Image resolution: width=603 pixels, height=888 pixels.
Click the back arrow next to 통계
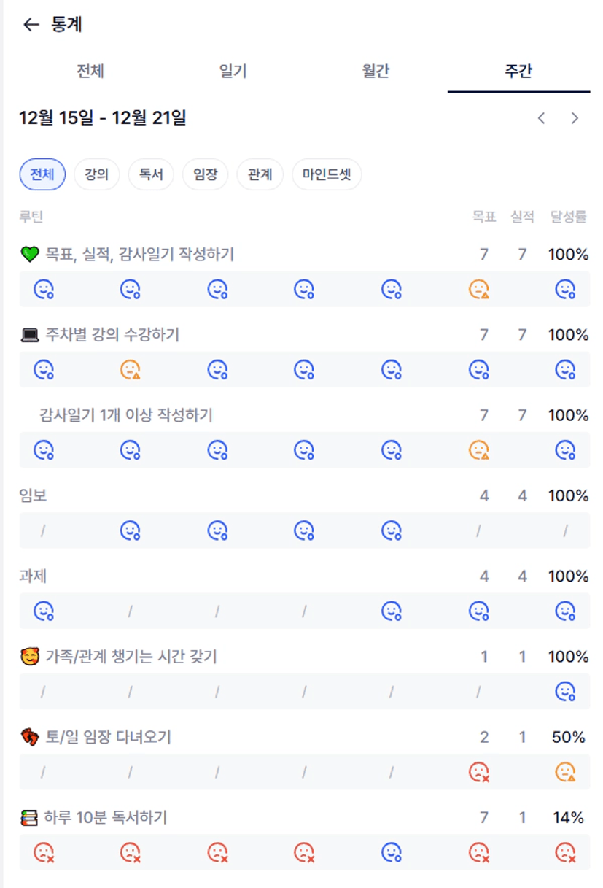click(30, 25)
